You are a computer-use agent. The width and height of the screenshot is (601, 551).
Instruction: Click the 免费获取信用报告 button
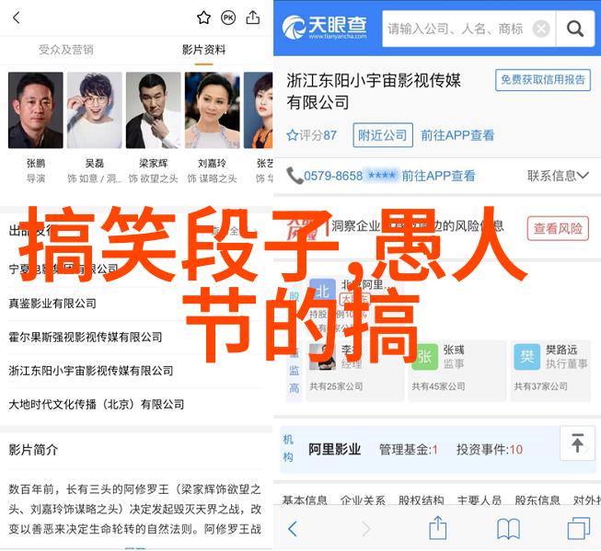coord(543,80)
